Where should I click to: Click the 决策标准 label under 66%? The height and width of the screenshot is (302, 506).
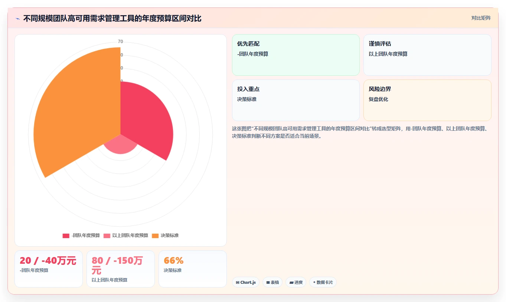[x=173, y=270]
